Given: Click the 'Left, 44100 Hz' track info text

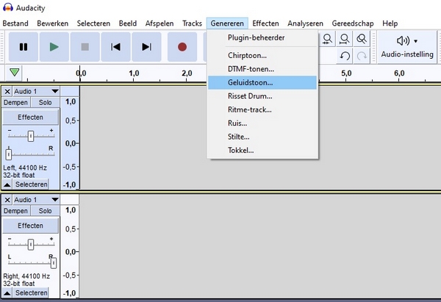Looking at the screenshot, I should pos(25,168).
